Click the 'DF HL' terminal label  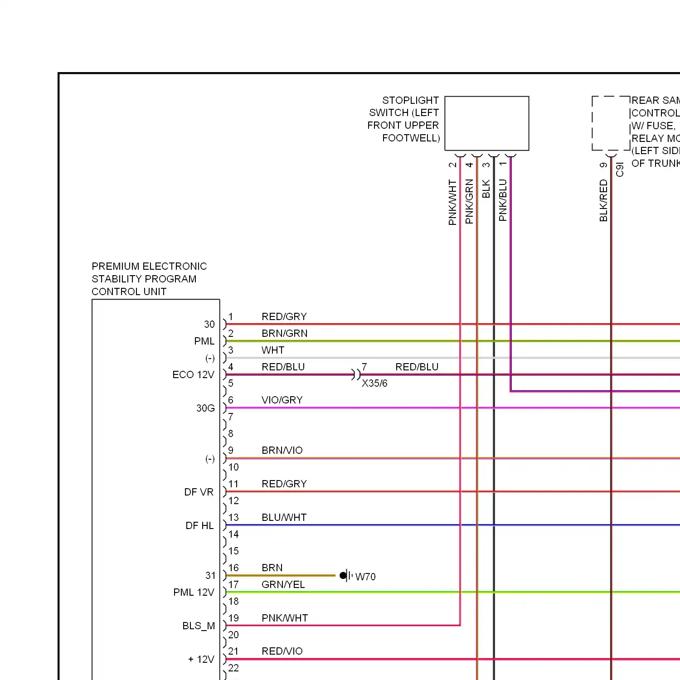199,525
